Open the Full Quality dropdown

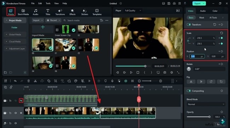[133, 11]
